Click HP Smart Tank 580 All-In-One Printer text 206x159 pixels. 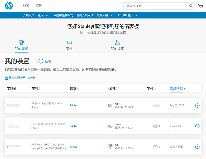(47, 105)
